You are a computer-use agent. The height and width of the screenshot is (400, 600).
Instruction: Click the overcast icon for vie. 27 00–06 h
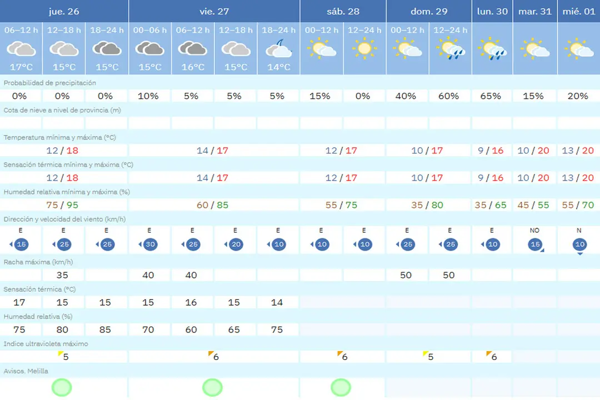[150, 49]
